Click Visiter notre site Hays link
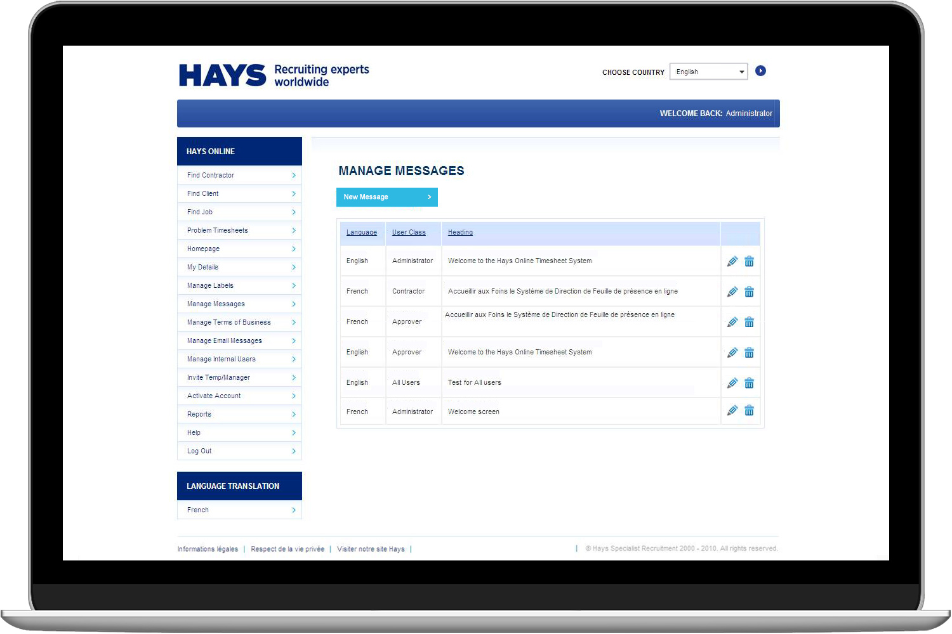 coord(371,549)
